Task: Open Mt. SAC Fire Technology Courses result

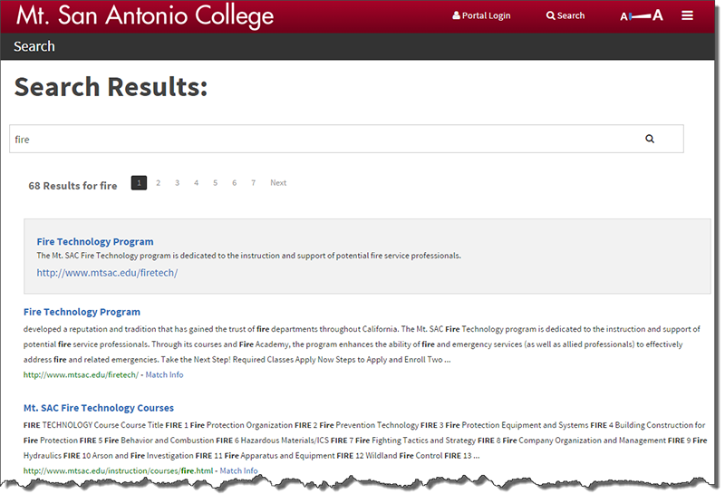Action: pyautogui.click(x=99, y=408)
